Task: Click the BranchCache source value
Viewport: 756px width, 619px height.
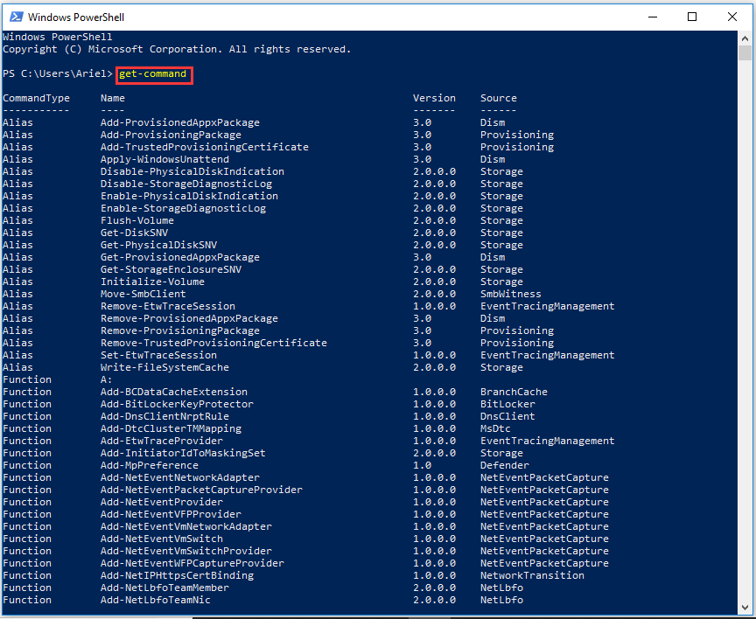Action: pos(514,392)
